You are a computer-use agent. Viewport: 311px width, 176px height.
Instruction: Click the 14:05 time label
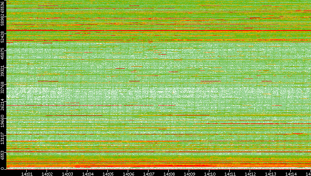[108, 174]
